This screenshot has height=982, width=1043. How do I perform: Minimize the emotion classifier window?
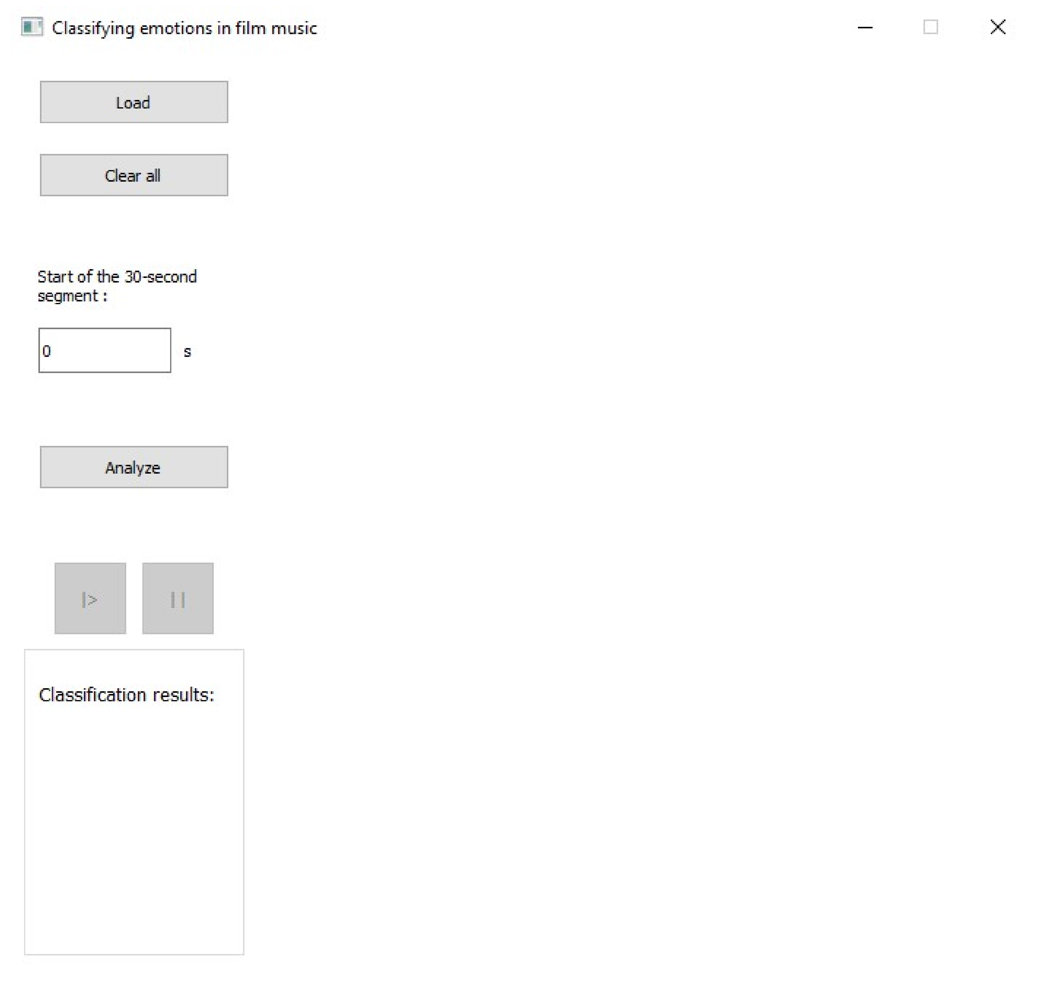865,27
